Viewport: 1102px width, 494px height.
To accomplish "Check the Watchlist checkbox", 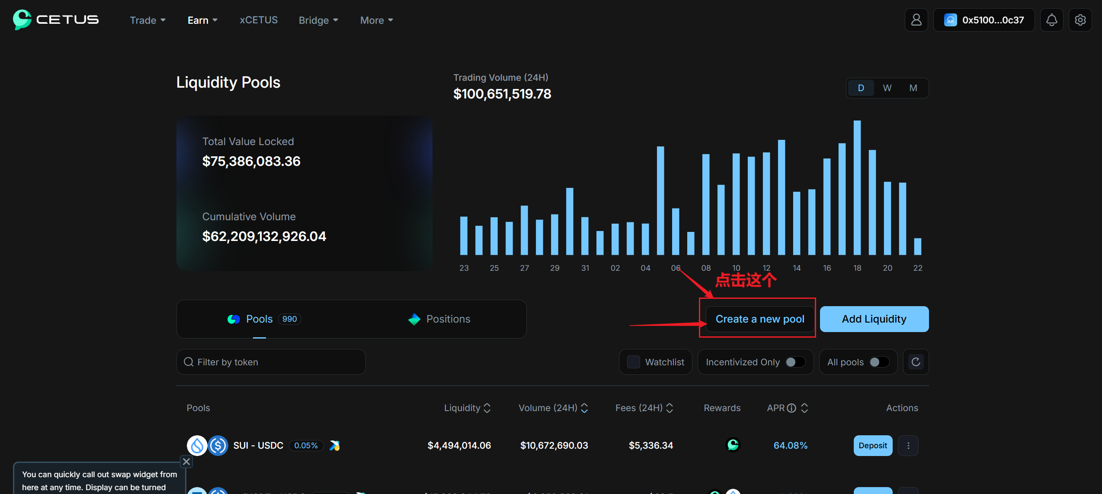I will pyautogui.click(x=634, y=362).
